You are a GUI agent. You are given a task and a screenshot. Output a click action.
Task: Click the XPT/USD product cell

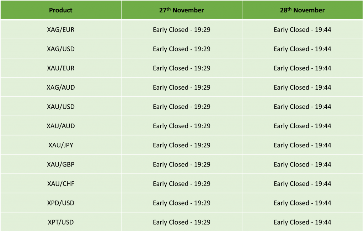pyautogui.click(x=61, y=222)
